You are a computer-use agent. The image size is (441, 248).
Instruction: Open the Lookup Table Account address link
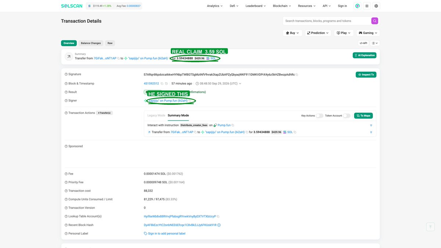[x=180, y=216]
